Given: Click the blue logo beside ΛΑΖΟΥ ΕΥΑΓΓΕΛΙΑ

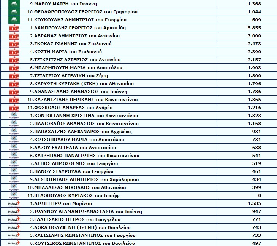Looking at the screenshot, I should [x=14, y=148].
